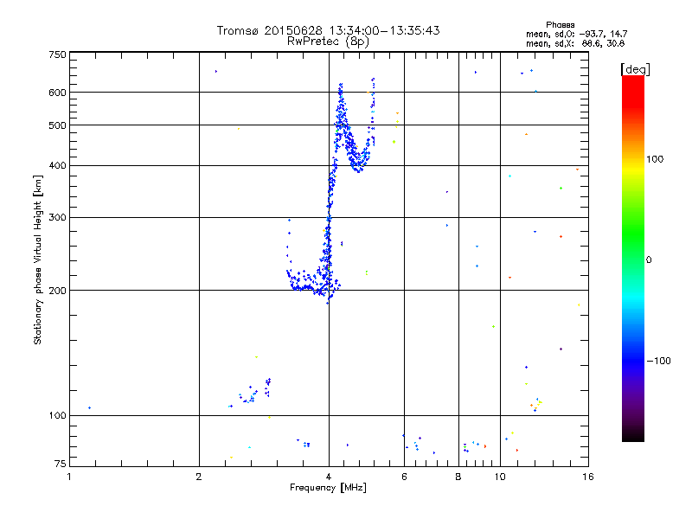Click the 'Frequency [MHz]' x-axis label
Viewport: 692px width, 519px height.
(328, 488)
